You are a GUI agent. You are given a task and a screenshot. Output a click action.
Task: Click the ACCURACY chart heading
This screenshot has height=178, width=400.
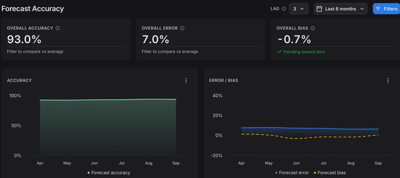coord(19,80)
